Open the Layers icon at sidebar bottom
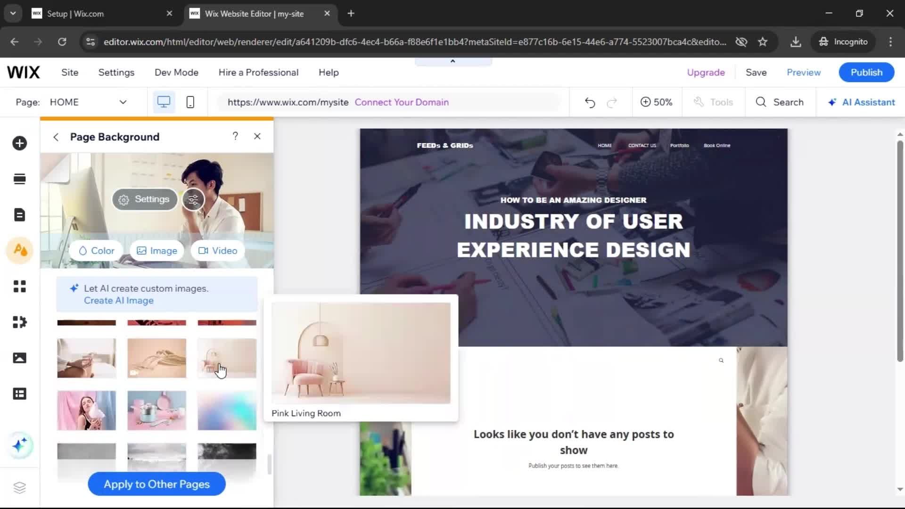 pyautogui.click(x=19, y=488)
